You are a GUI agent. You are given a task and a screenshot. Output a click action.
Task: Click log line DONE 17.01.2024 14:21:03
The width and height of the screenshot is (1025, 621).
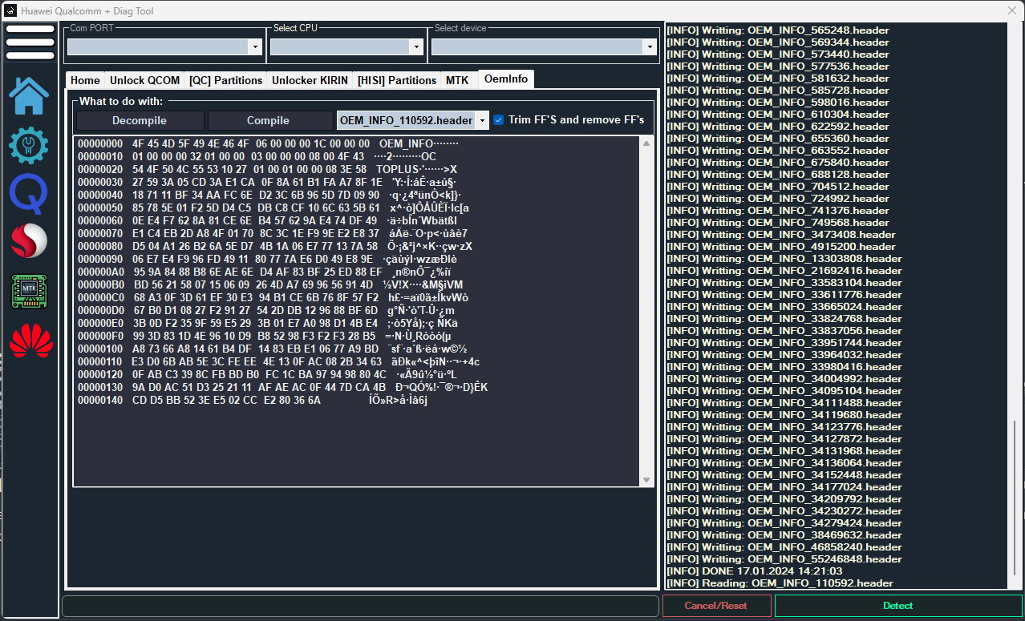coord(754,571)
